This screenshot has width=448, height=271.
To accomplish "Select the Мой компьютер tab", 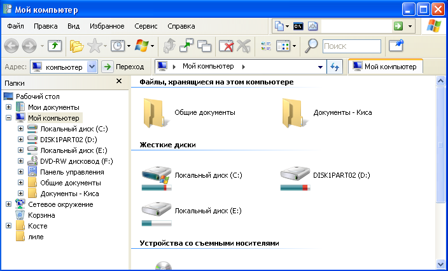I will click(386, 67).
